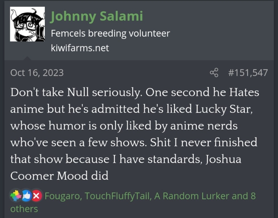Open TouchFluffyTail's profile in the reactions
The width and height of the screenshot is (278, 218).
click(x=117, y=196)
